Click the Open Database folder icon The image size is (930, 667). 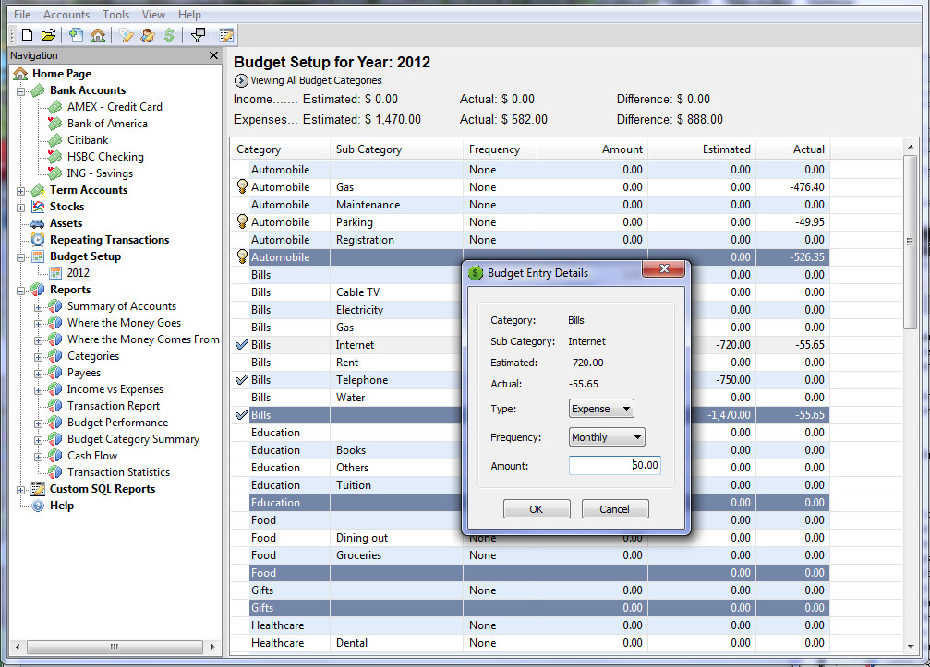point(49,35)
